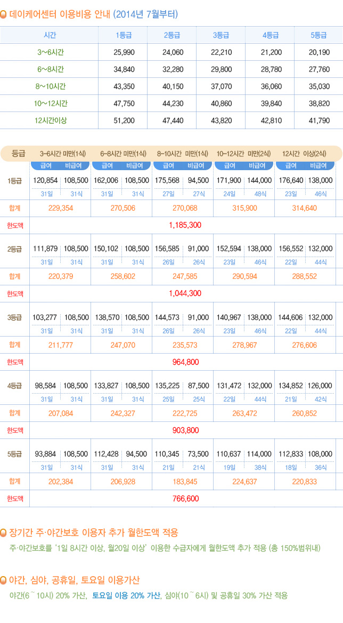The width and height of the screenshot is (343, 623).
Task: Click the heading 데이케어센터 이용비용 안내
Action: tap(60, 15)
